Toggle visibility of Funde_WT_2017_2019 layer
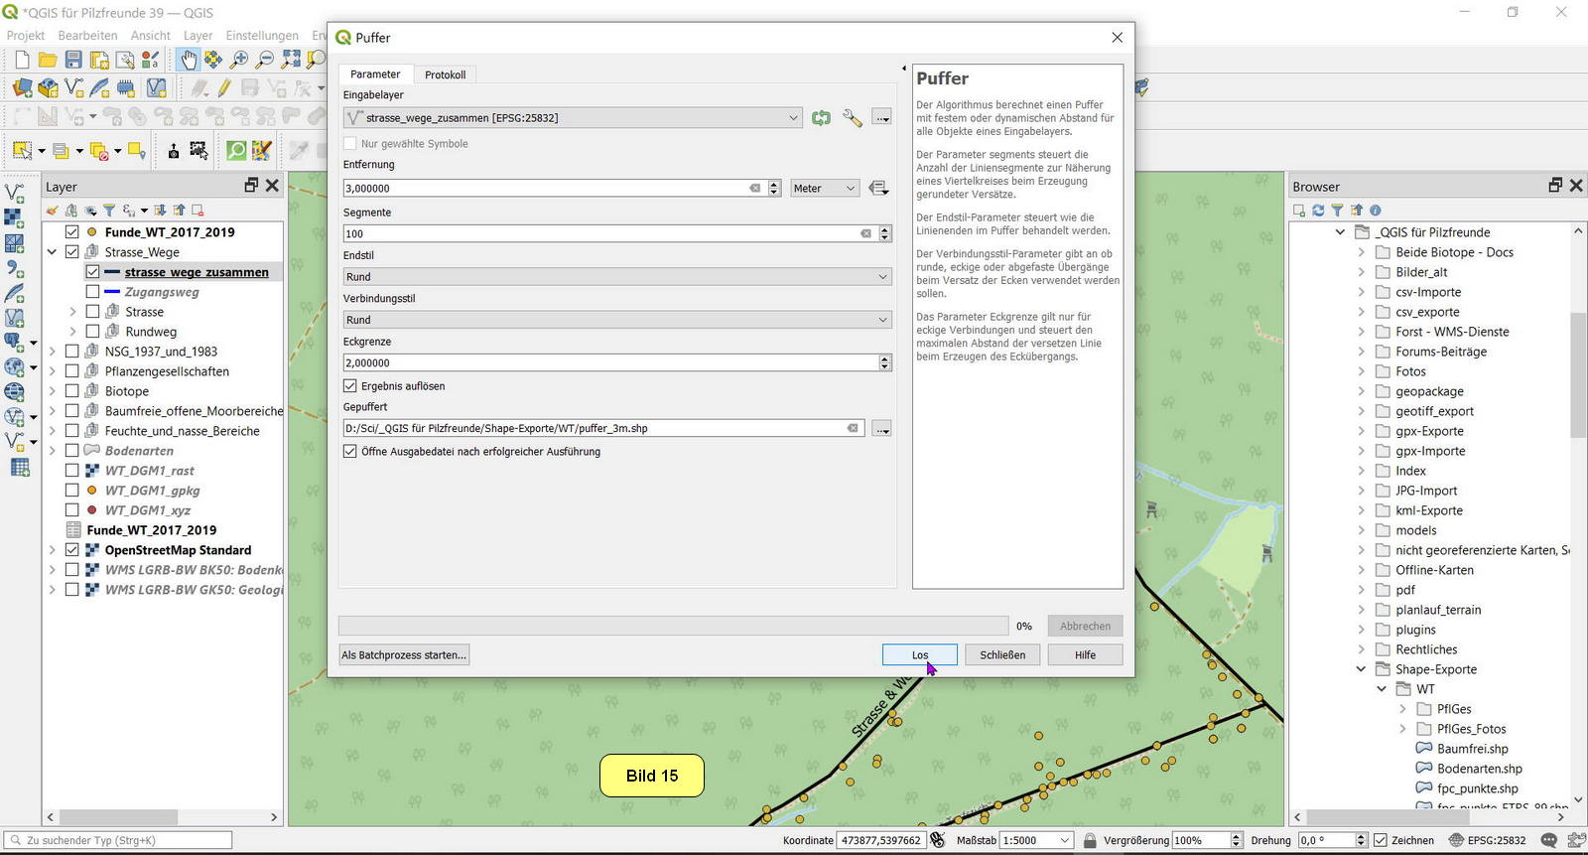Screen dimensions: 1588x855 tap(72, 232)
